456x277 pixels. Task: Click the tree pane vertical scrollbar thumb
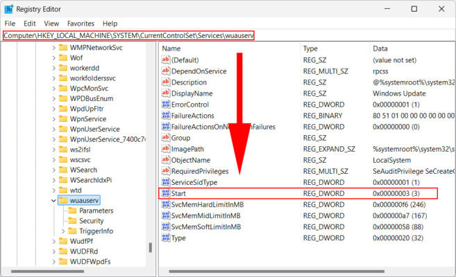(x=151, y=248)
